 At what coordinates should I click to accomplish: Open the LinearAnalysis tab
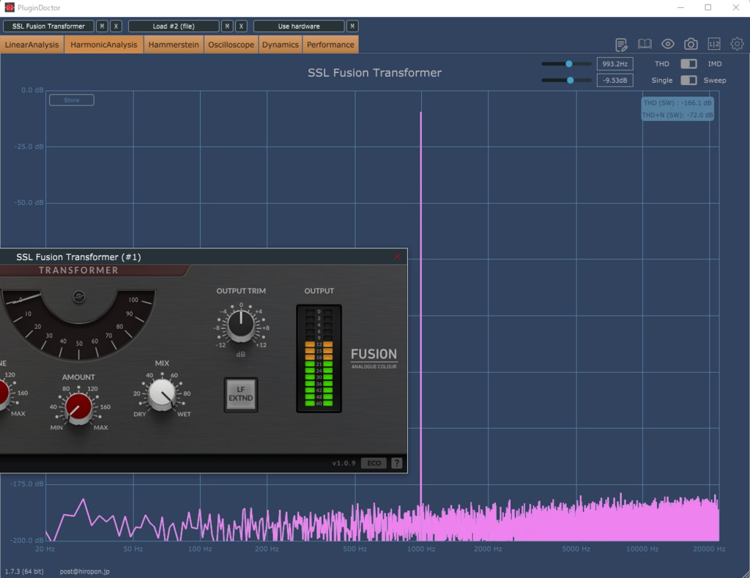click(32, 45)
